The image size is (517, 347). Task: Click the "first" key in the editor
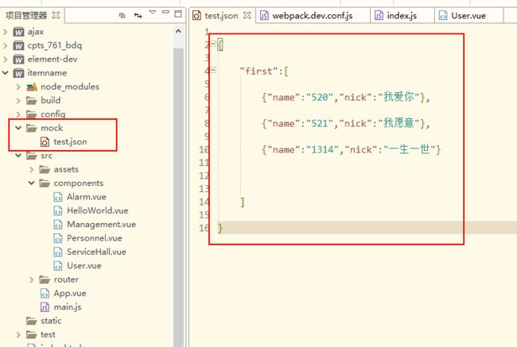(x=259, y=71)
